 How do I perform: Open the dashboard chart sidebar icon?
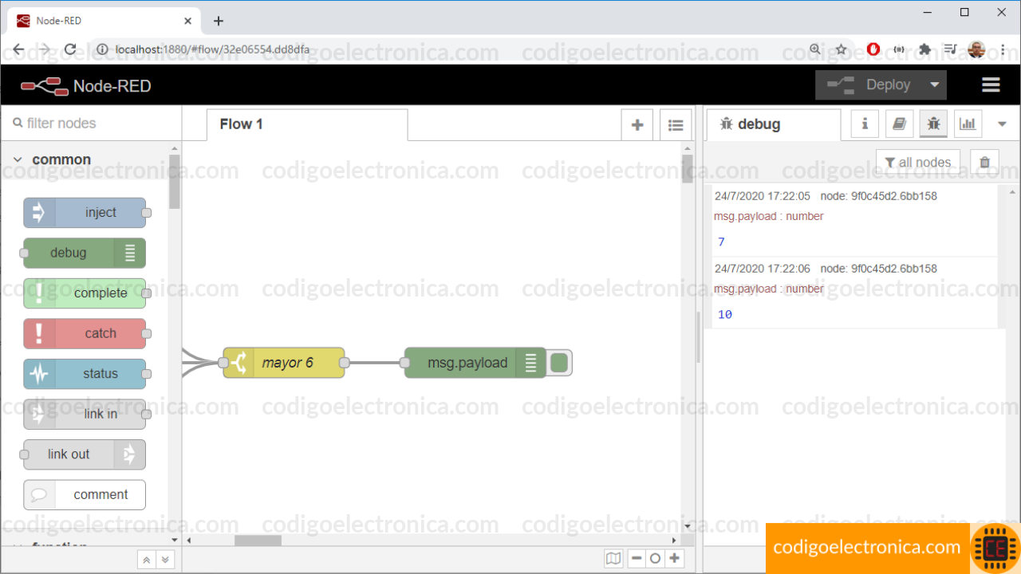click(968, 124)
